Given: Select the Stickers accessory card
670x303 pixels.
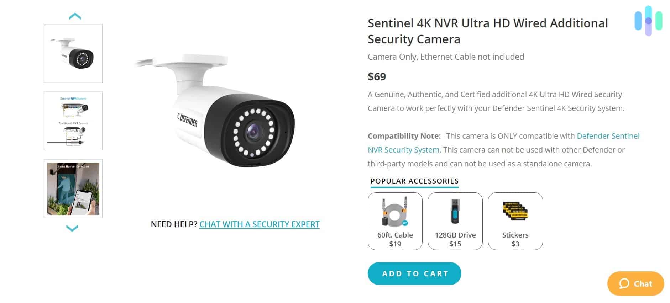Looking at the screenshot, I should point(515,220).
